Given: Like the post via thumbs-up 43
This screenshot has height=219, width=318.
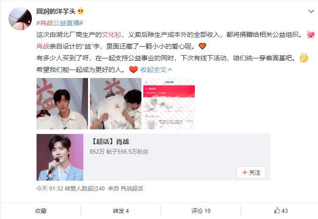Looking at the screenshot, I should [x=281, y=211].
